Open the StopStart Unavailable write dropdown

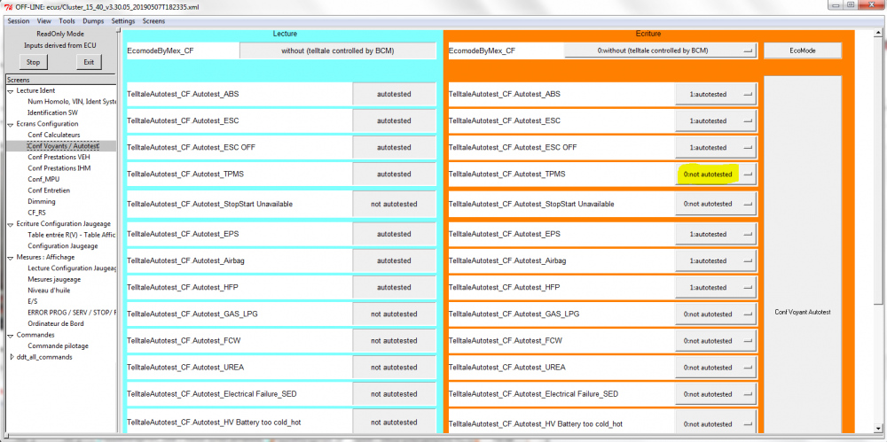click(716, 204)
